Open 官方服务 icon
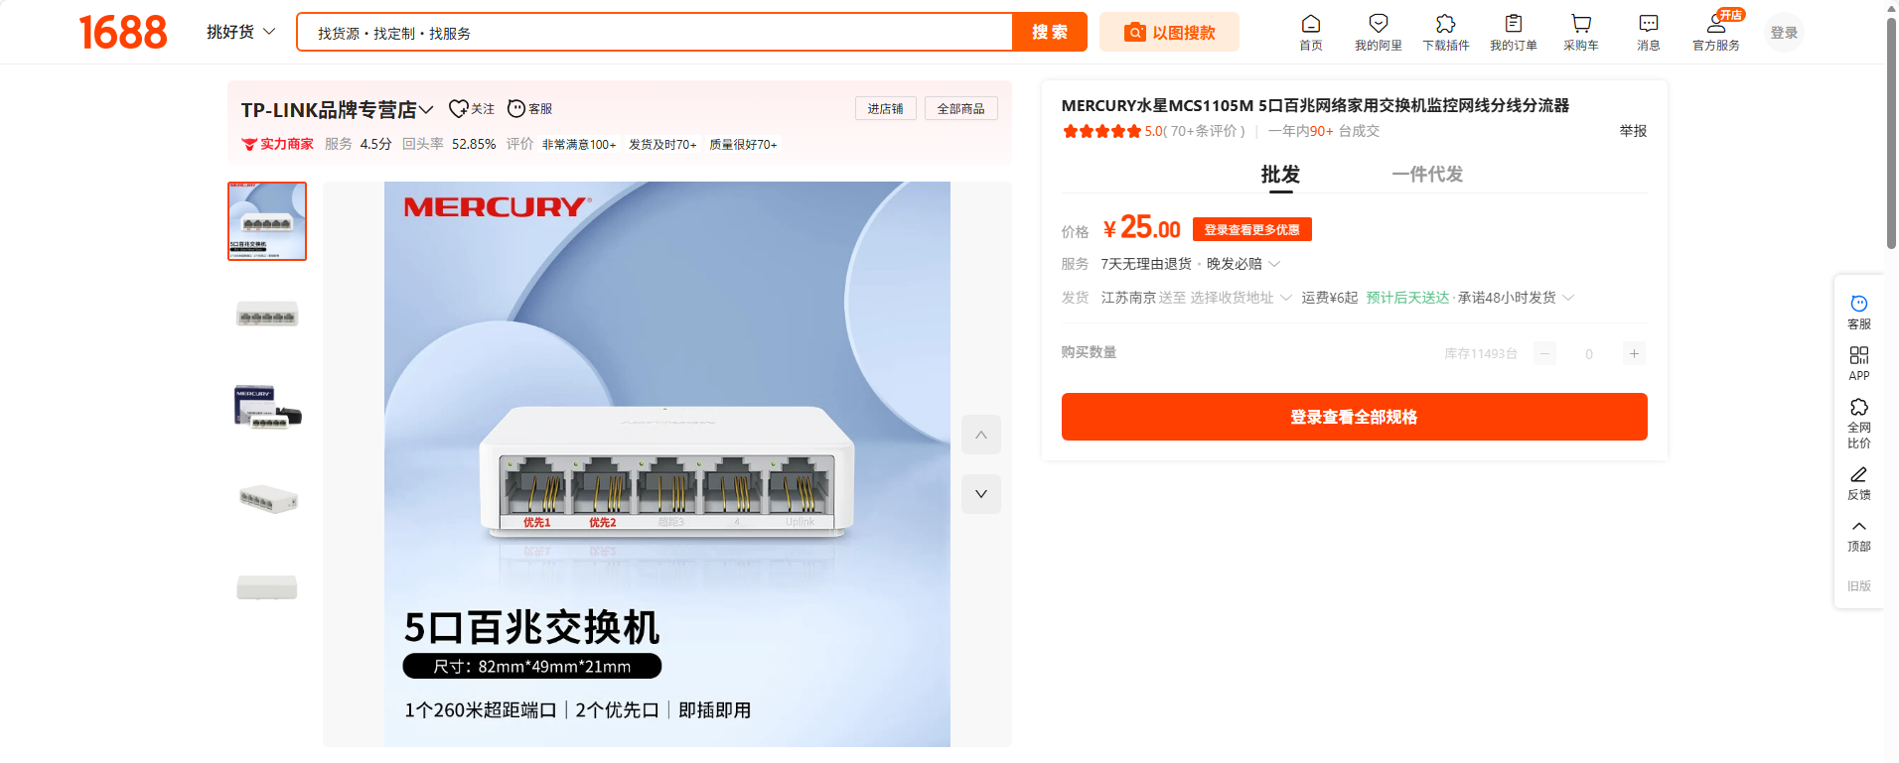Image resolution: width=1899 pixels, height=763 pixels. [x=1716, y=32]
